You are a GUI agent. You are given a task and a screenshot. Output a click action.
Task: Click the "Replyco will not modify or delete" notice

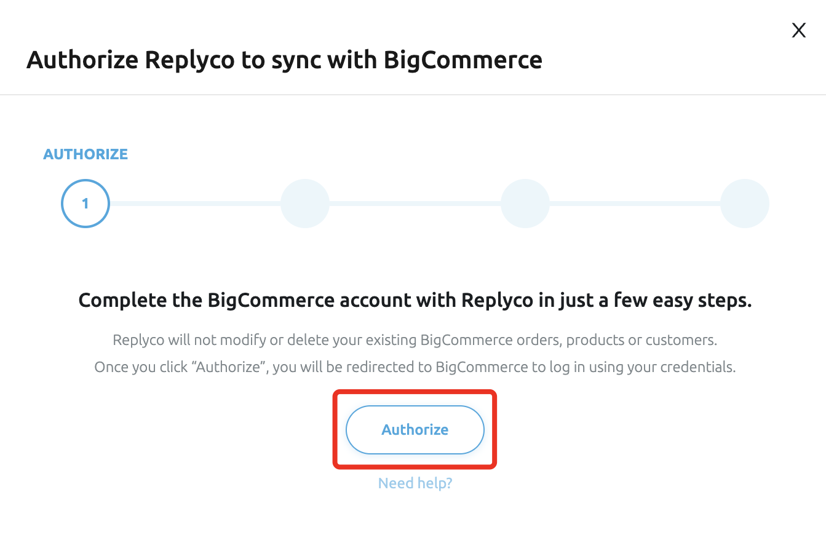click(415, 340)
